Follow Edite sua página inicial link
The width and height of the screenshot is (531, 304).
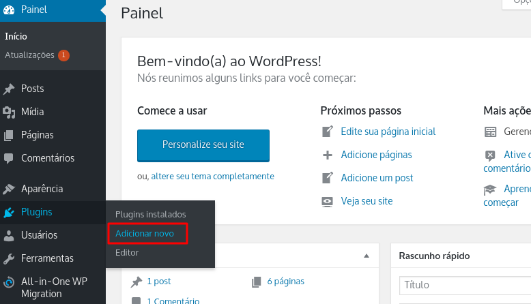[x=388, y=132]
